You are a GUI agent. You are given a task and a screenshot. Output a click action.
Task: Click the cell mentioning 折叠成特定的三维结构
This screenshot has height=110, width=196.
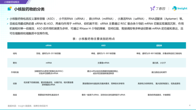click(159, 53)
